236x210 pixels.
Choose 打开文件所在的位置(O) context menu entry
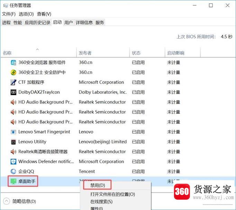112,194
